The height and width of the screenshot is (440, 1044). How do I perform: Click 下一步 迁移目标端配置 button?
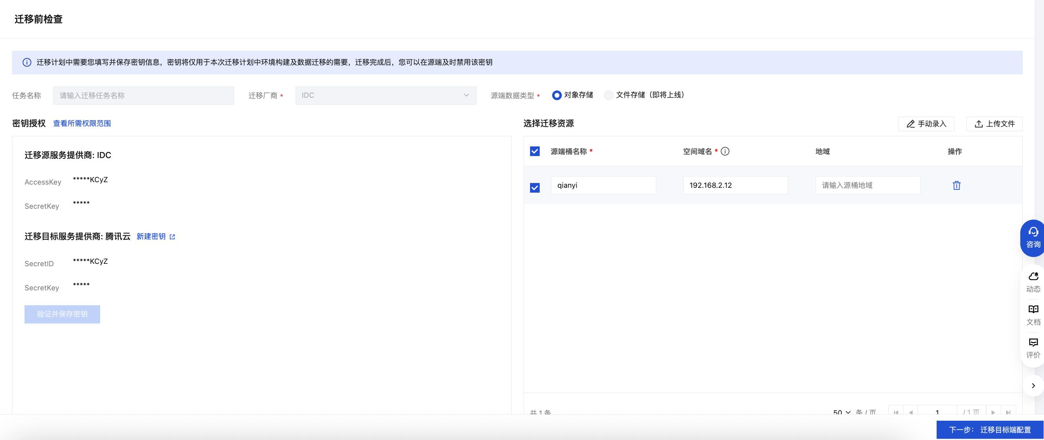click(989, 430)
